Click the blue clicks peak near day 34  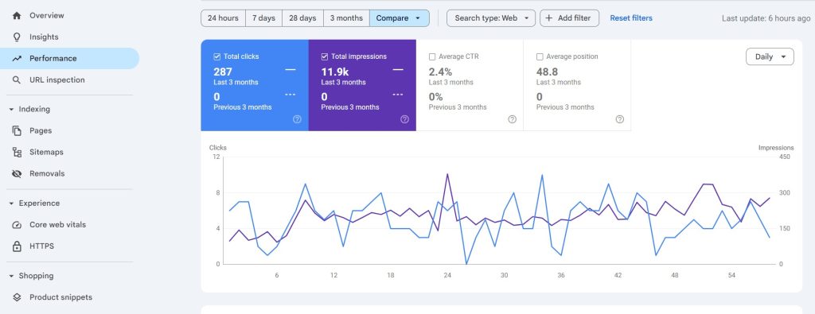point(542,176)
